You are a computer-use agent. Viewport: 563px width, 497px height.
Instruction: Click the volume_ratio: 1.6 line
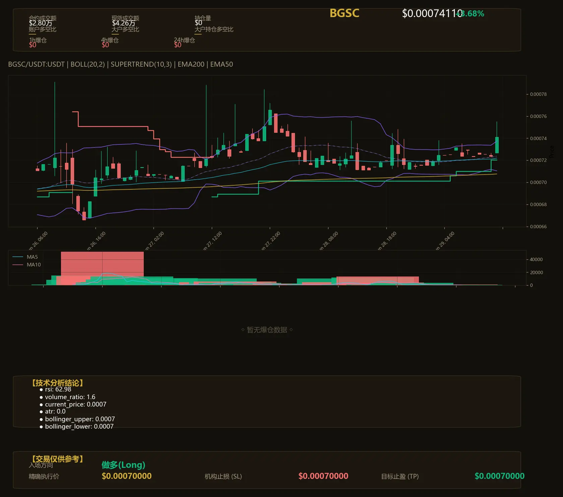click(70, 397)
